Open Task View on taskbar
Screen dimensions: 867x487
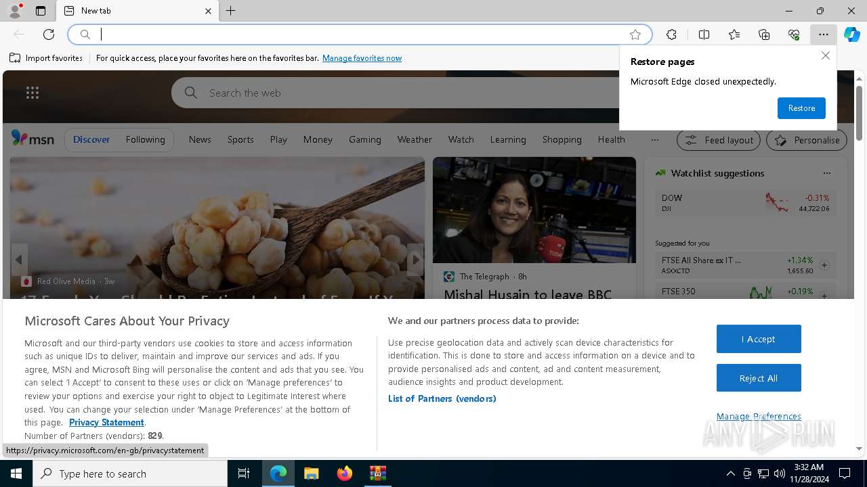click(x=244, y=473)
